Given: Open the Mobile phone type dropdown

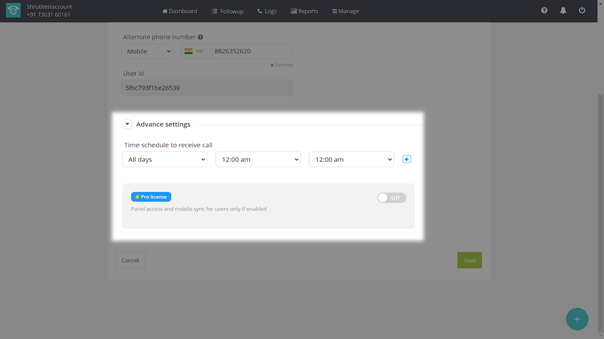Looking at the screenshot, I should [x=147, y=51].
